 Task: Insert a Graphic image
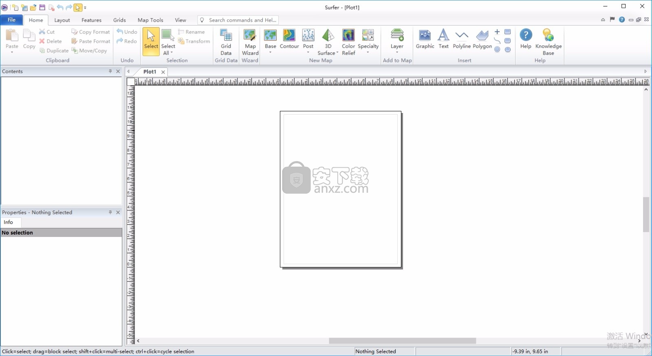point(425,39)
